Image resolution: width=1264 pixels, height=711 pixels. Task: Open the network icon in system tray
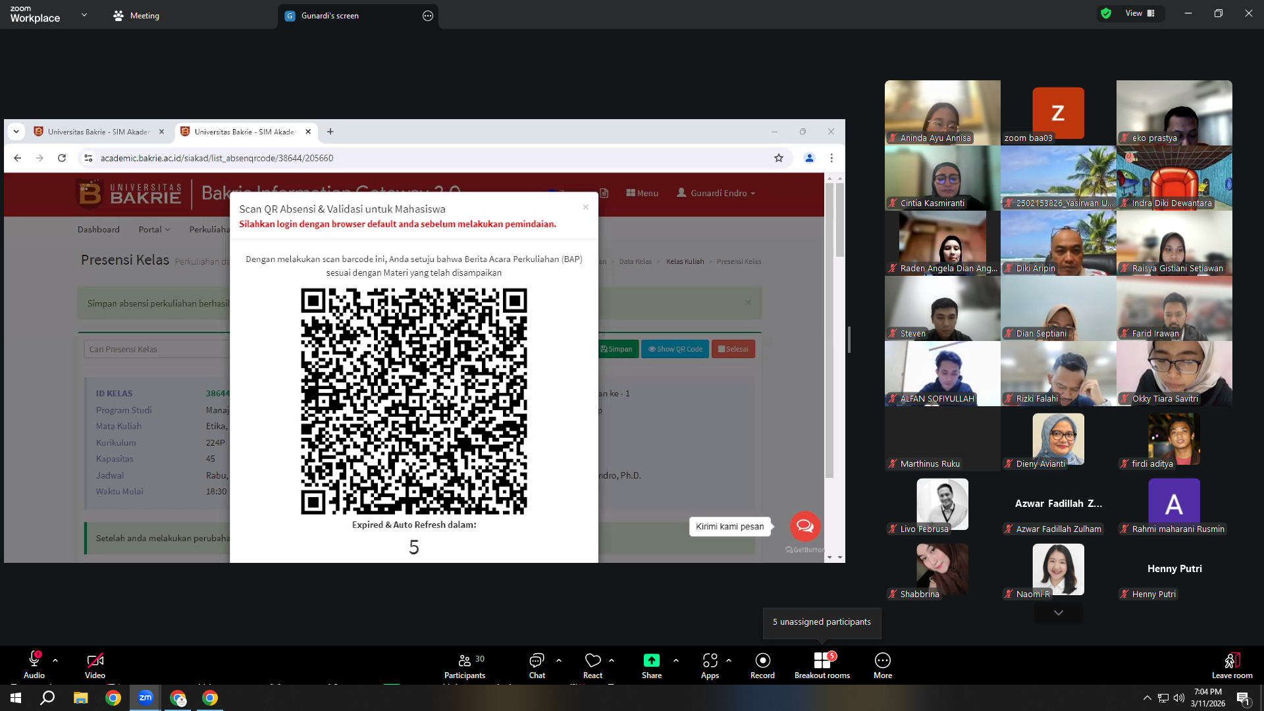1163,698
